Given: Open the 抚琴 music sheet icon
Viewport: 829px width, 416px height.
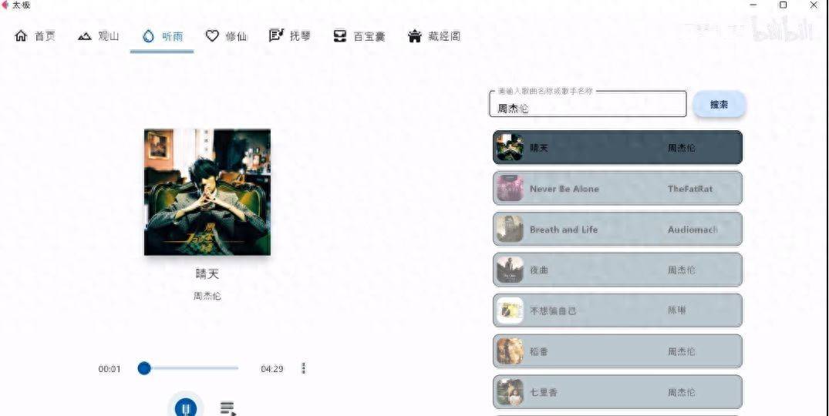Looking at the screenshot, I should click(x=277, y=35).
